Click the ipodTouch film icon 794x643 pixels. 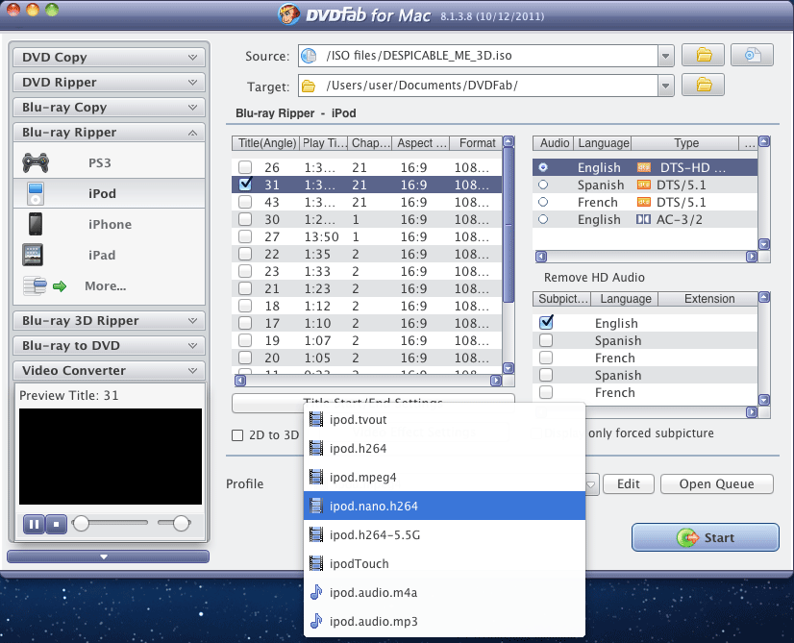[x=316, y=563]
